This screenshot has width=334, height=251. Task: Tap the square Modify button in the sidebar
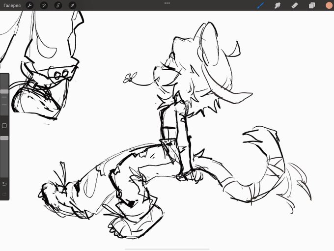(x=4, y=126)
